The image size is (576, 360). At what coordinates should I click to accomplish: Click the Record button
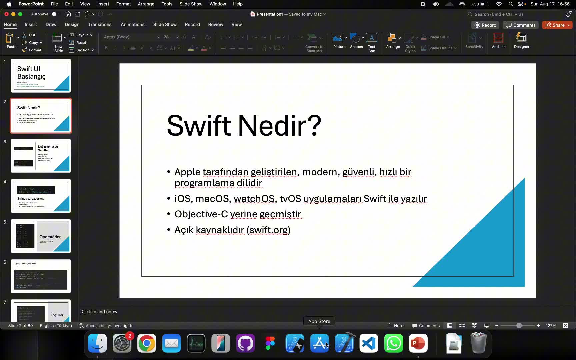[x=485, y=25]
